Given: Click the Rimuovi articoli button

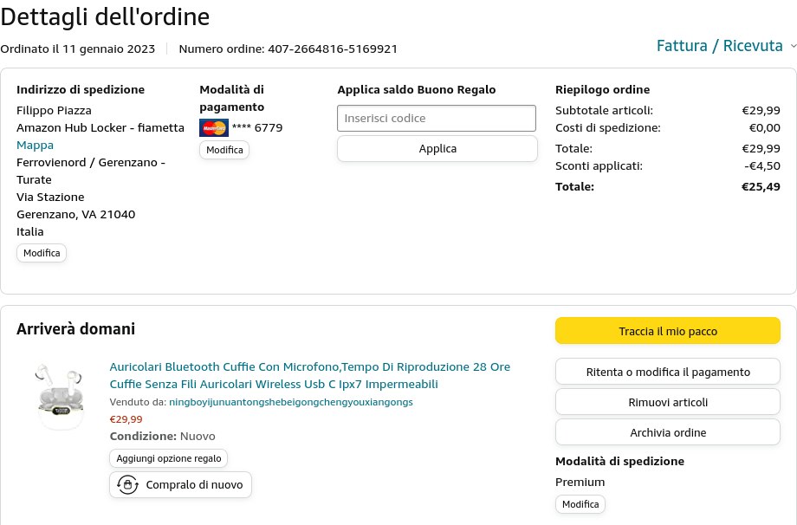Looking at the screenshot, I should click(667, 402).
